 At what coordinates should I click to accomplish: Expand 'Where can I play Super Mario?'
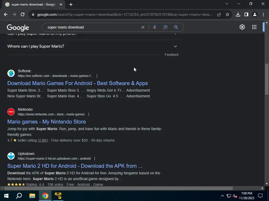(93, 46)
